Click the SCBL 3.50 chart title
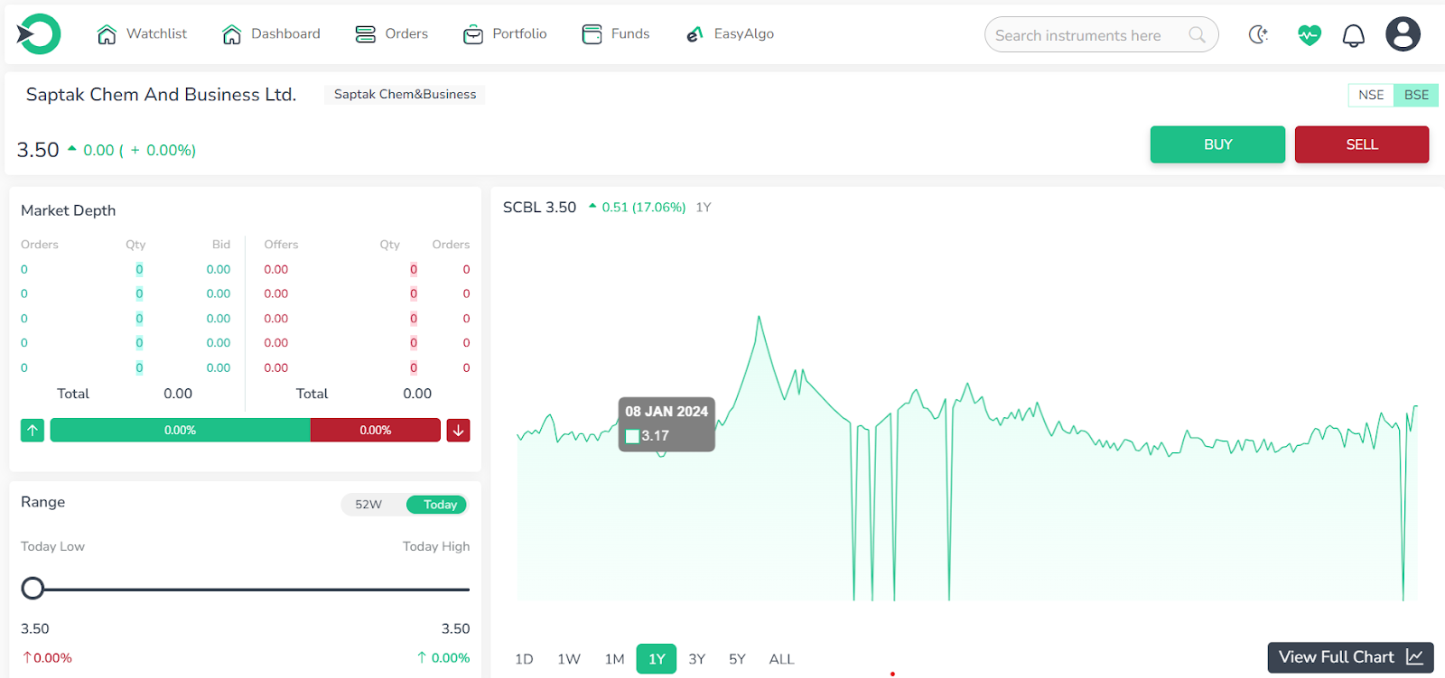This screenshot has height=678, width=1445. [x=539, y=207]
